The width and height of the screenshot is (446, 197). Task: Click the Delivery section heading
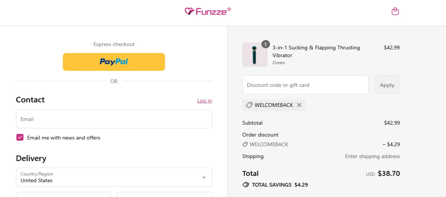pos(31,158)
